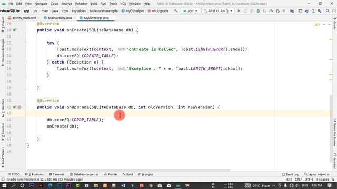Open the Refactor menu
Screen dimensions: 337x189
81,4
